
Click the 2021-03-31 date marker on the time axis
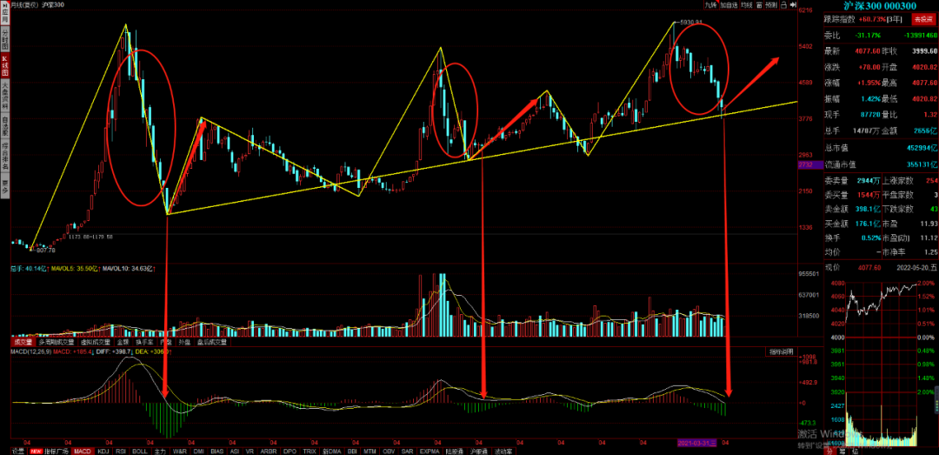click(x=696, y=443)
